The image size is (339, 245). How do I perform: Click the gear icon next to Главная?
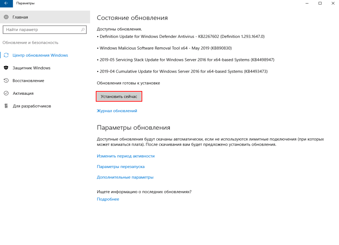click(x=6, y=17)
